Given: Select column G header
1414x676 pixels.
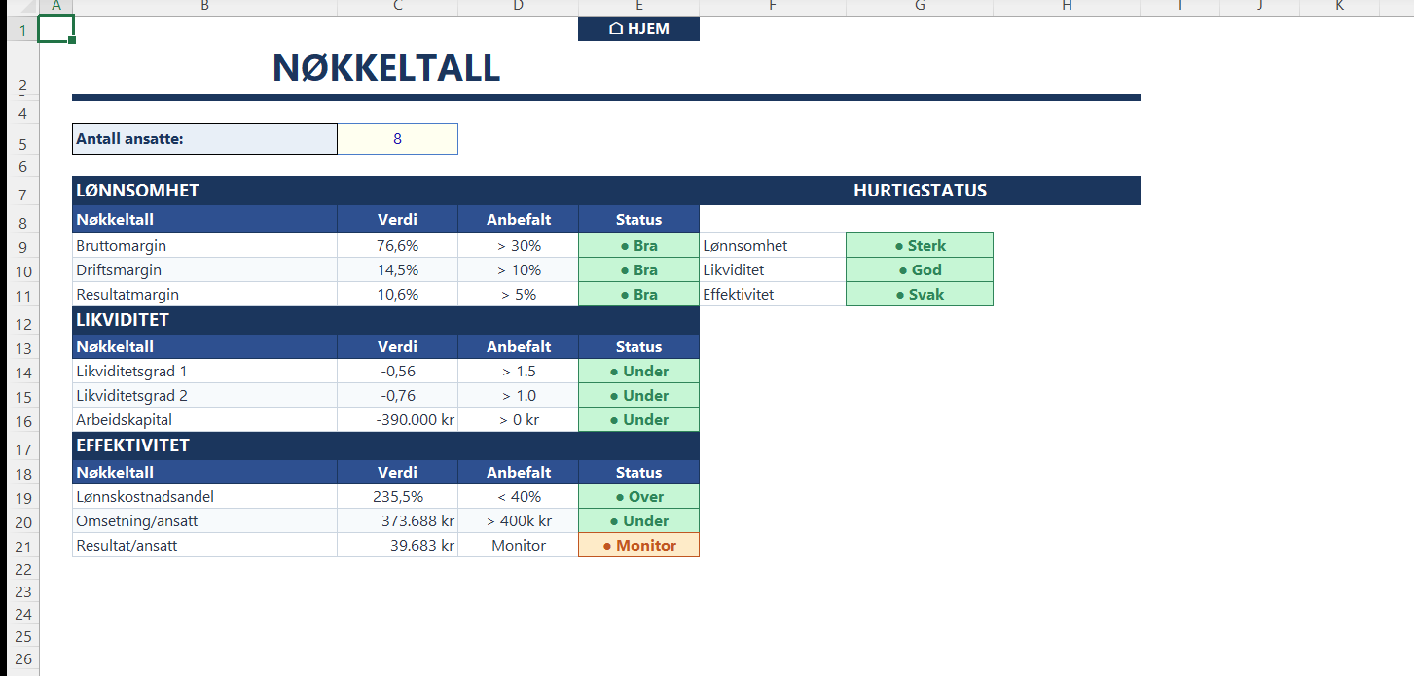Looking at the screenshot, I should tap(920, 7).
